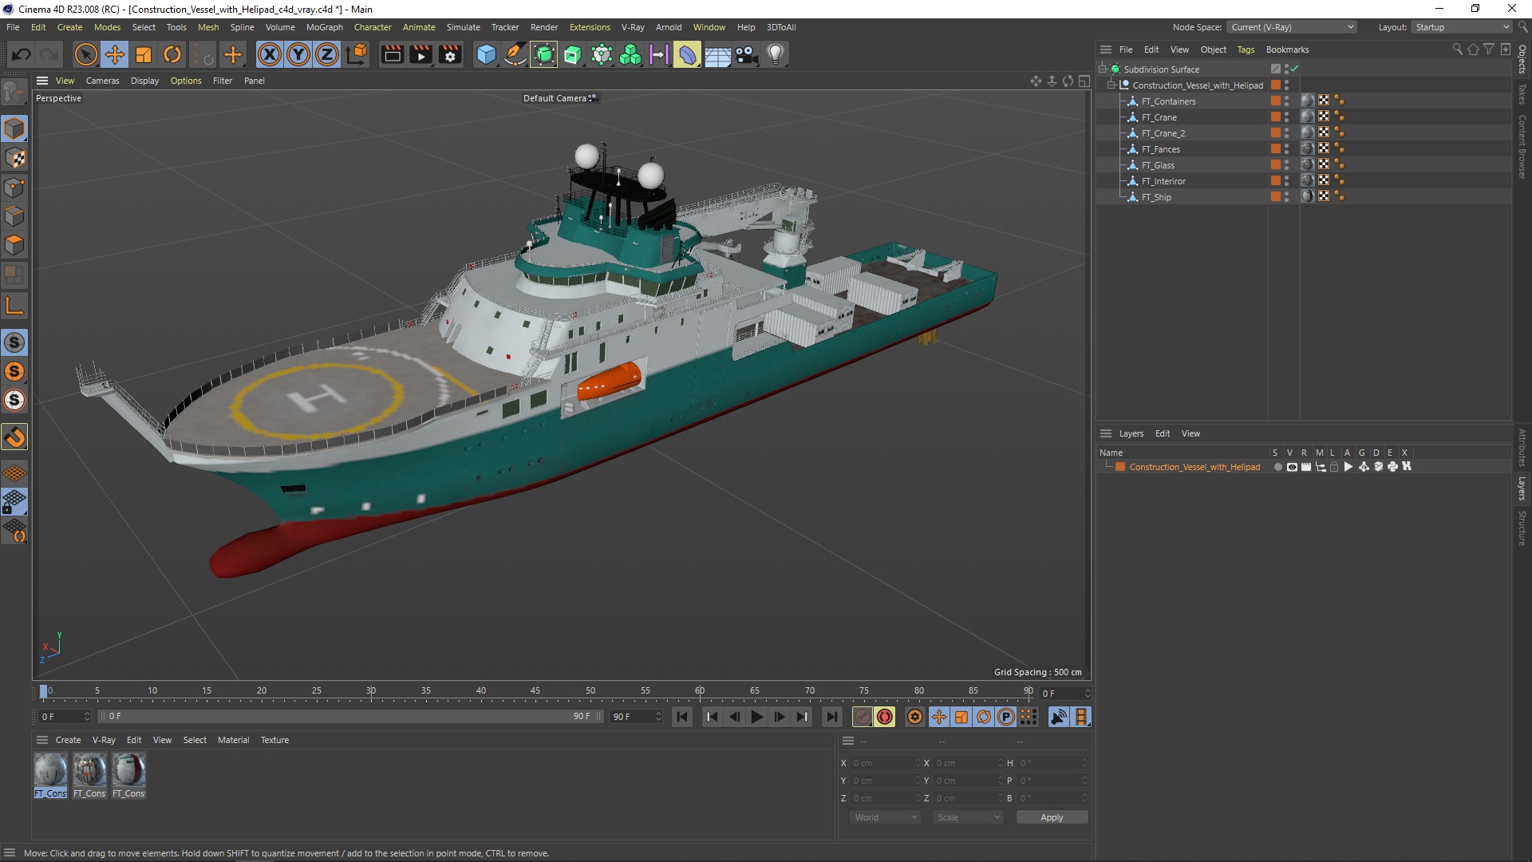Switch to Texture mode in left sidebar
Viewport: 1532px width, 862px height.
[x=14, y=158]
